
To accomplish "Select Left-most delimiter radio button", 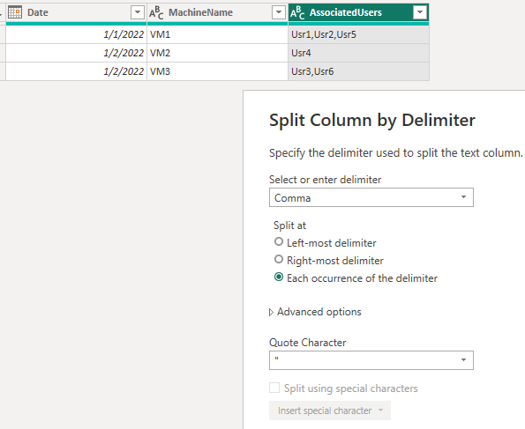I will click(279, 241).
